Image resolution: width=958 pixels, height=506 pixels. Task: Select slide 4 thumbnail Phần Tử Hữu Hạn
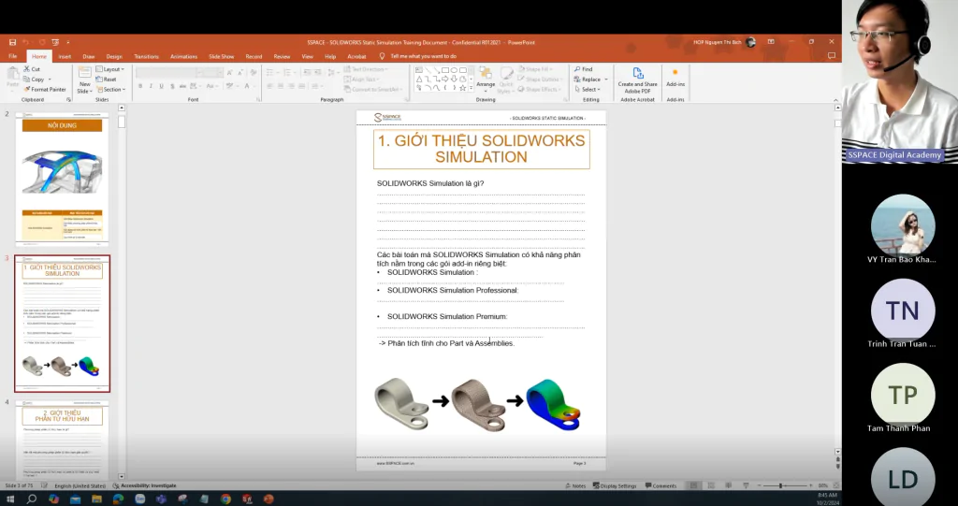63,440
